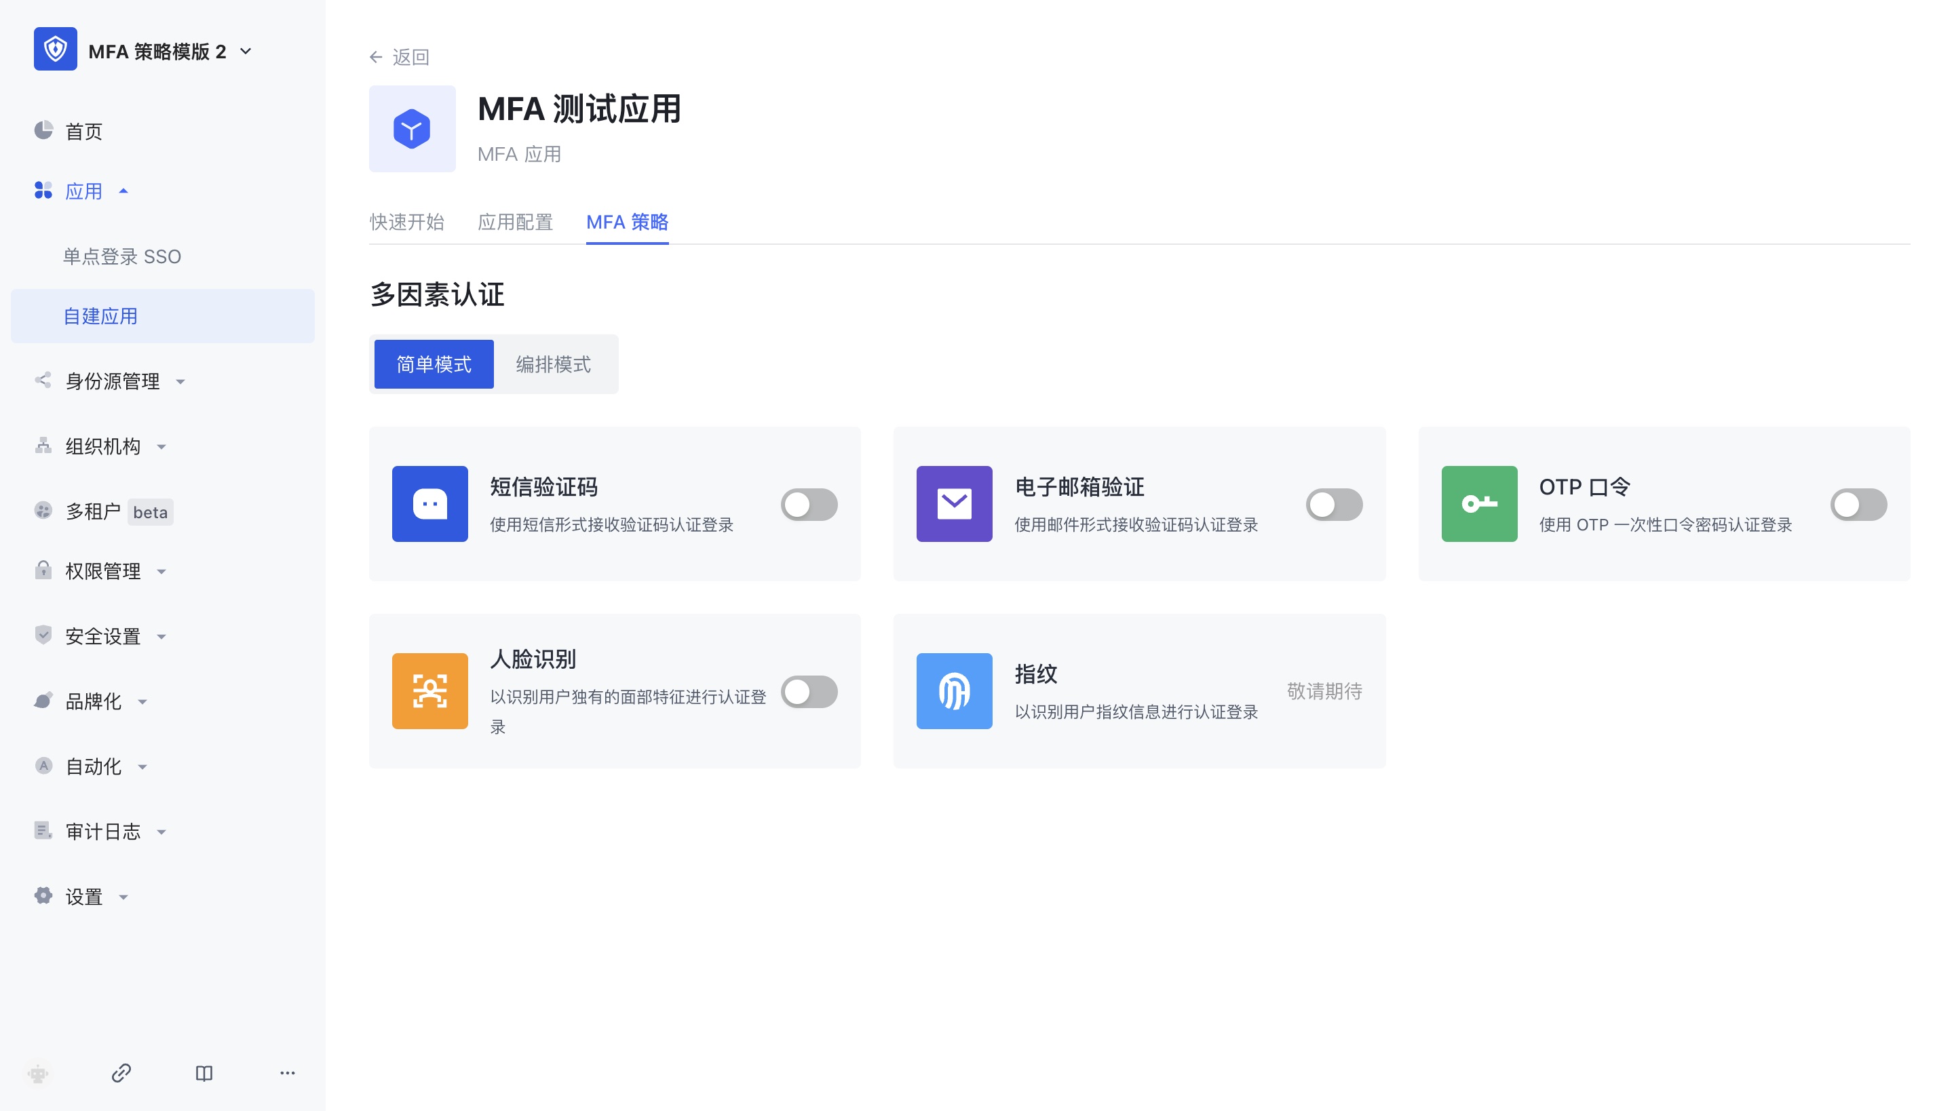Open the link icon at sidebar bottom

coord(121,1073)
